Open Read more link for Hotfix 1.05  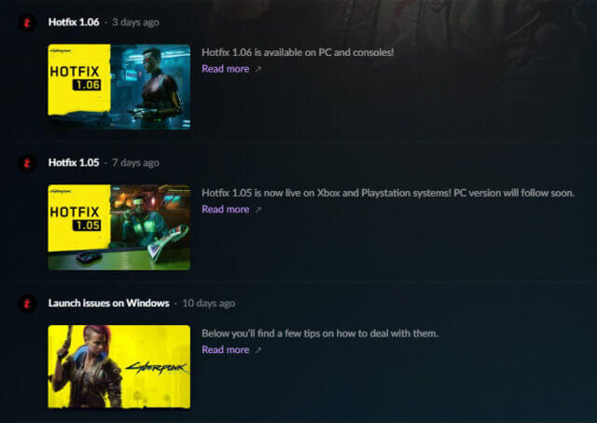[226, 210]
